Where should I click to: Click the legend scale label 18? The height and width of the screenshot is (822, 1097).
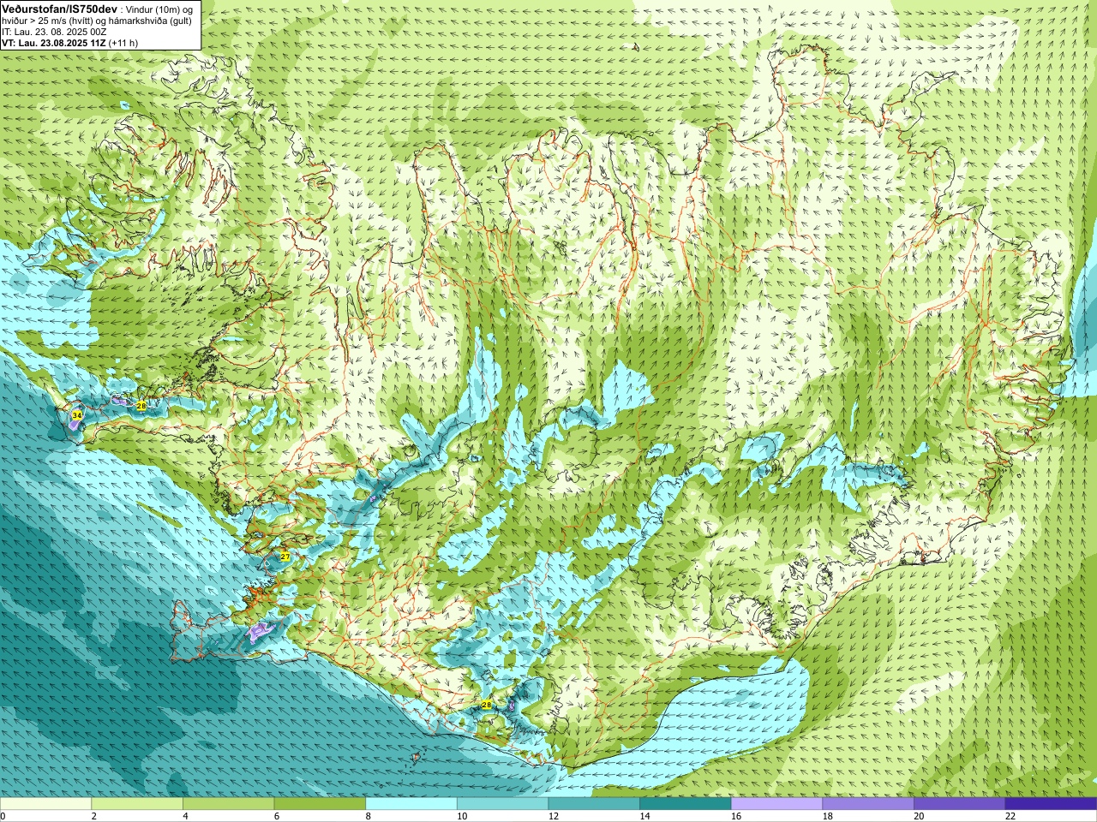(827, 816)
